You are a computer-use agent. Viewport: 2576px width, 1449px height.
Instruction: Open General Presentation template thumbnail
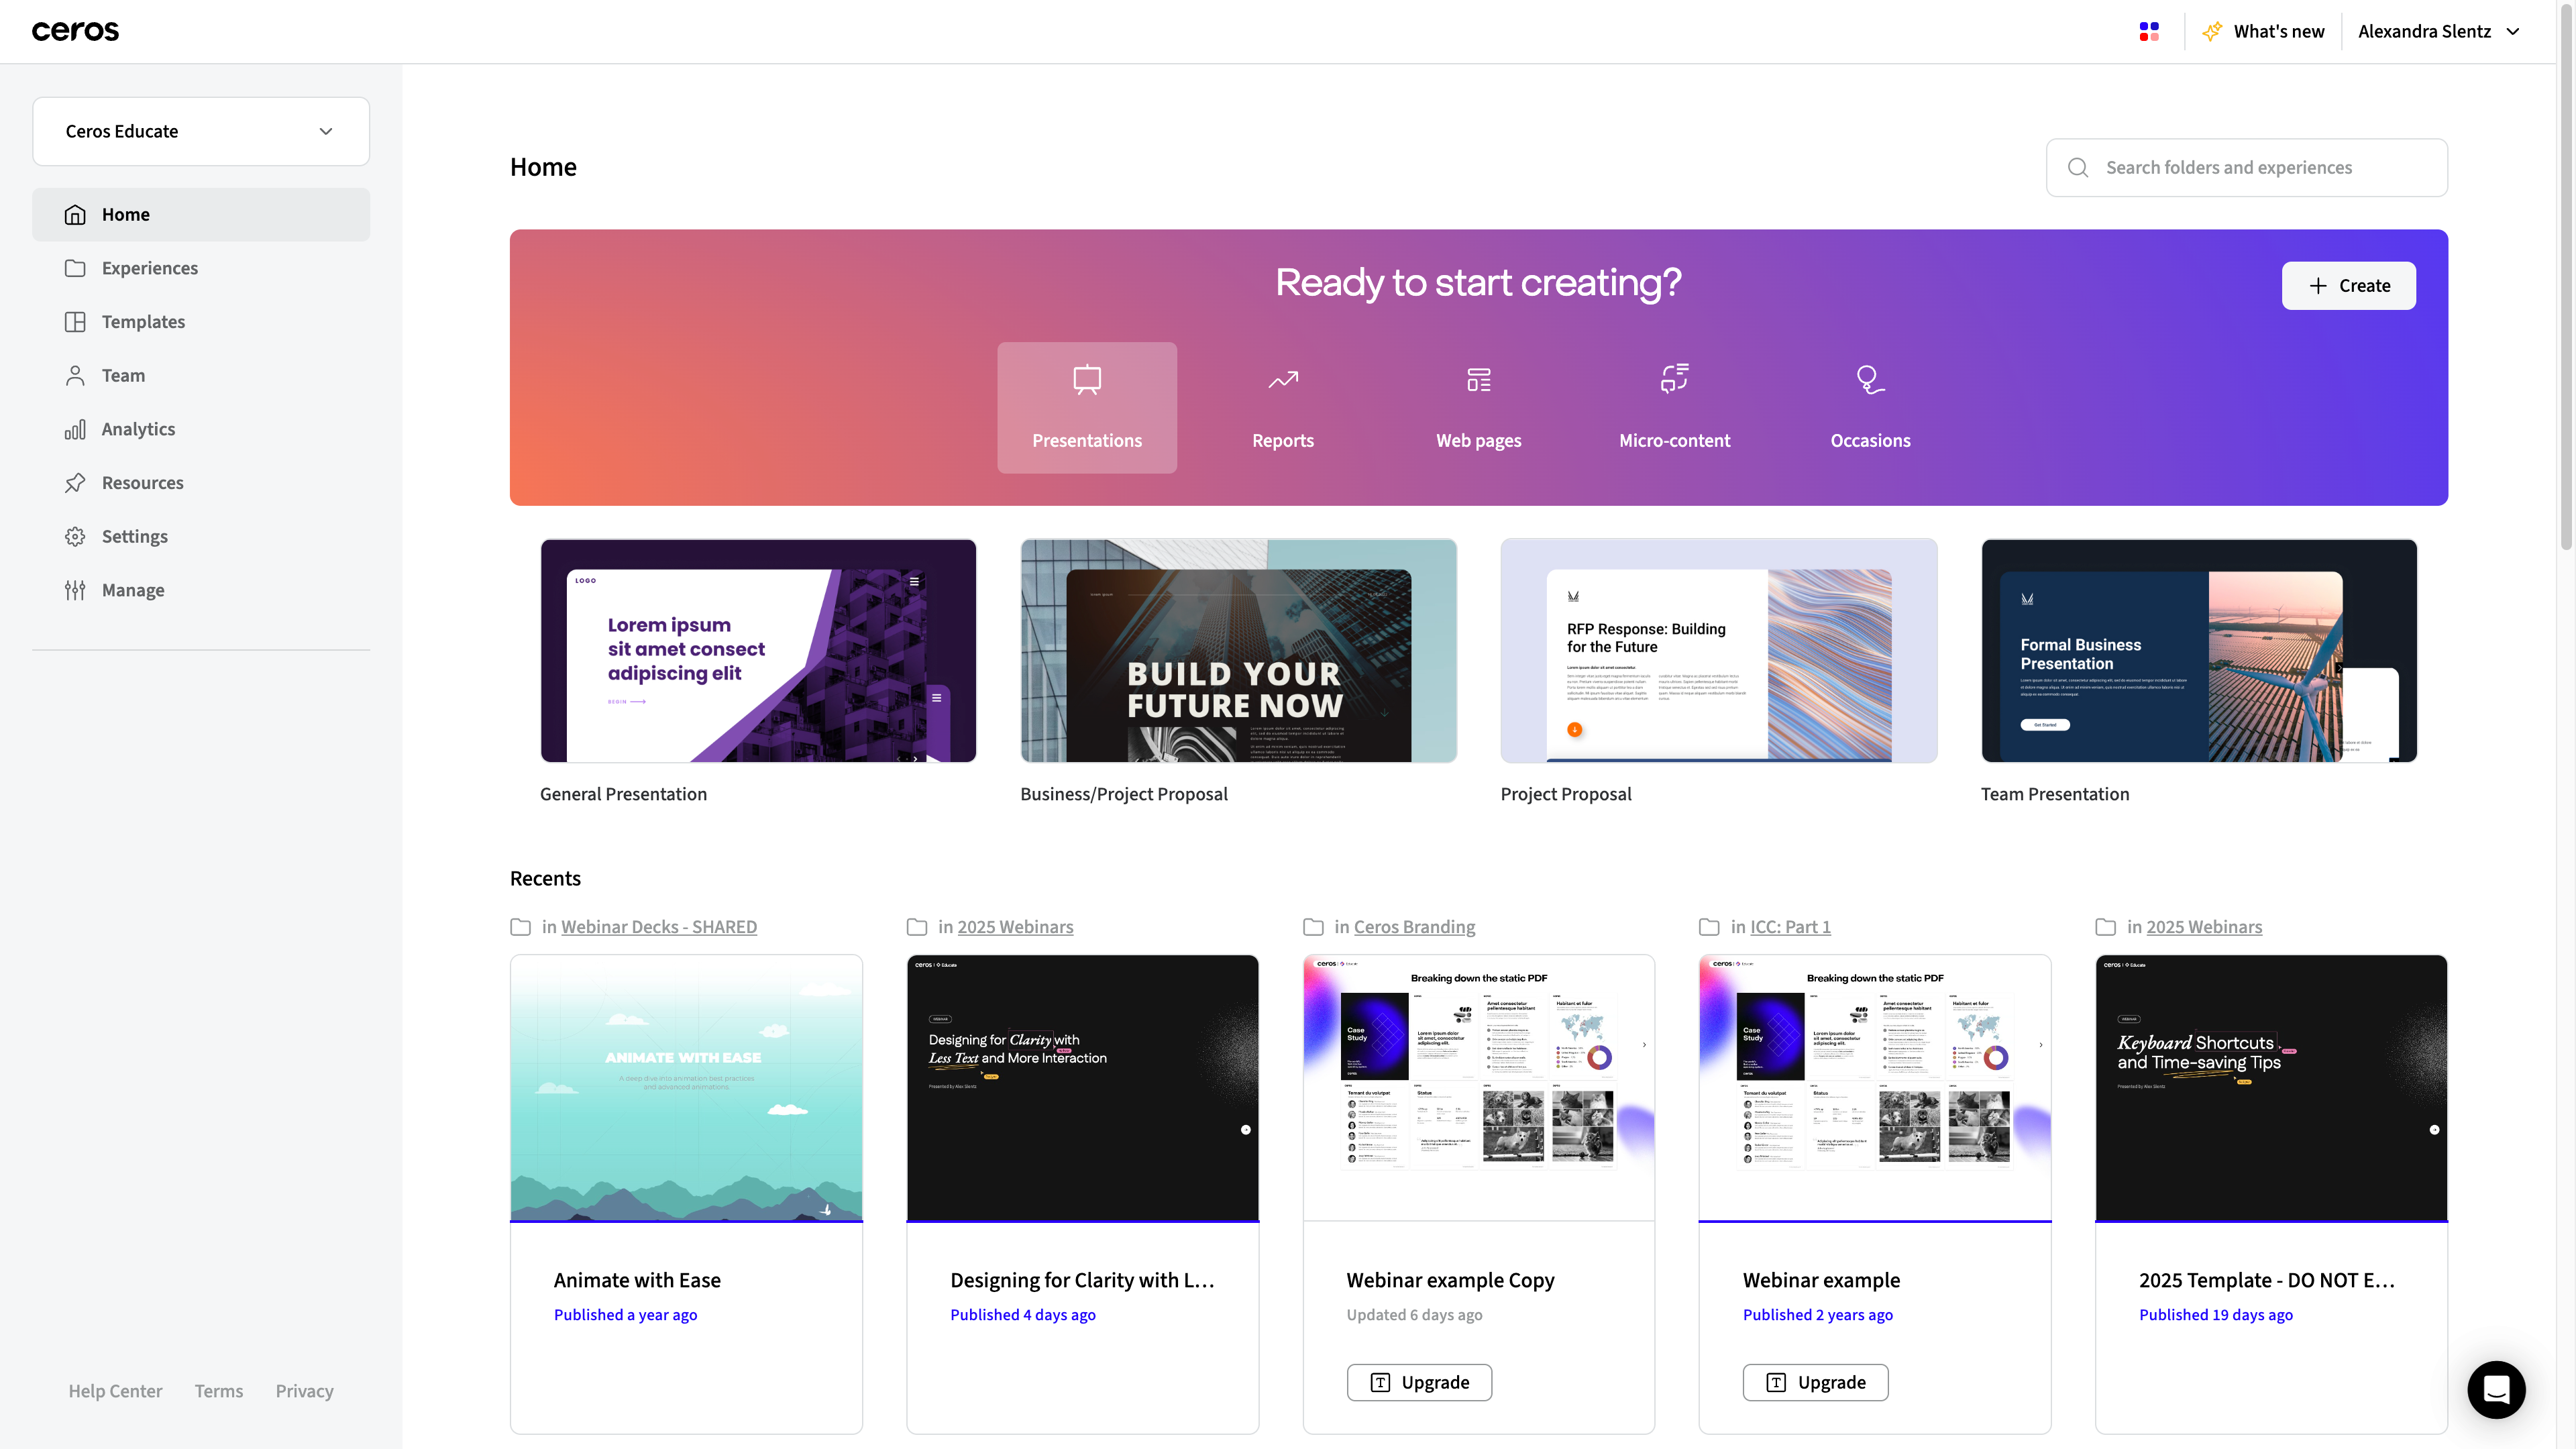[x=758, y=651]
